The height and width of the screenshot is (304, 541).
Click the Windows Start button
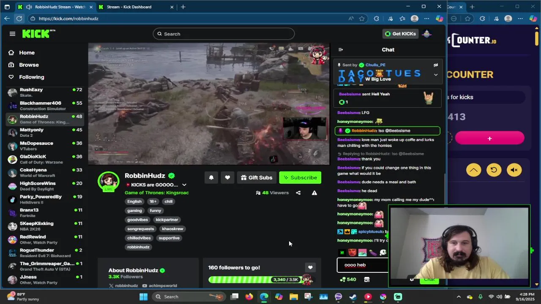[x=143, y=297]
